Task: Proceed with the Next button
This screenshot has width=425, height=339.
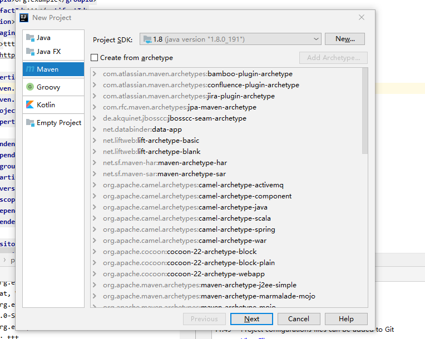Action: pyautogui.click(x=251, y=319)
